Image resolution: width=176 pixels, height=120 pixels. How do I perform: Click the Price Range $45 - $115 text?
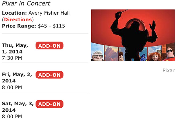pyautogui.click(x=34, y=26)
